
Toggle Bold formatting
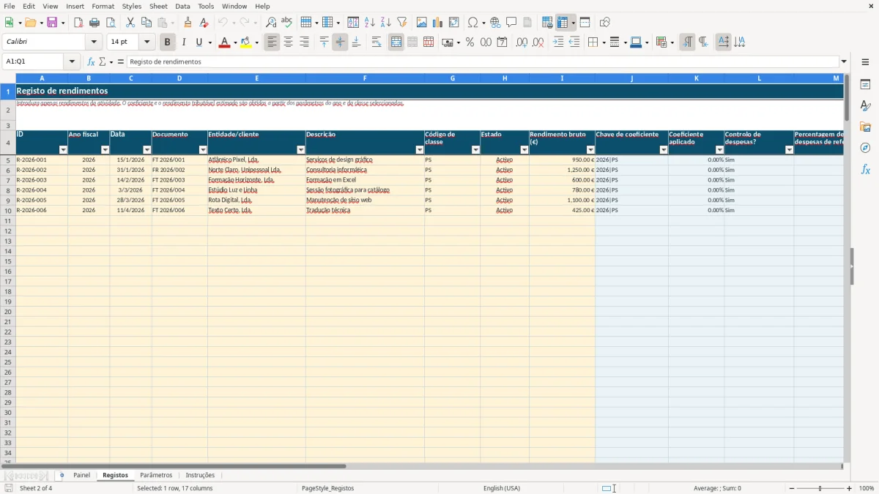(x=168, y=42)
